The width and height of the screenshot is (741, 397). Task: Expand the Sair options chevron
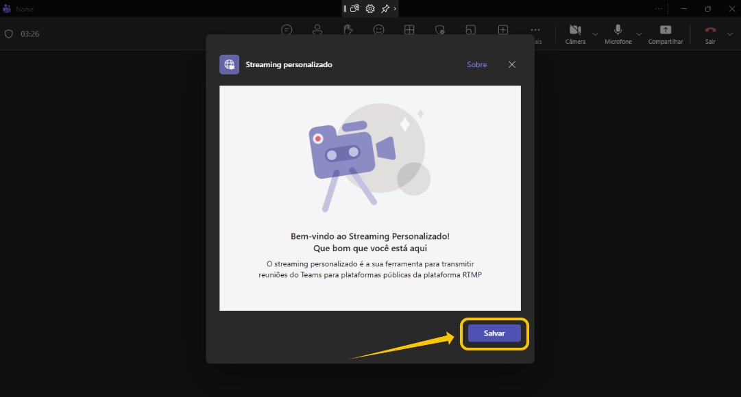729,34
